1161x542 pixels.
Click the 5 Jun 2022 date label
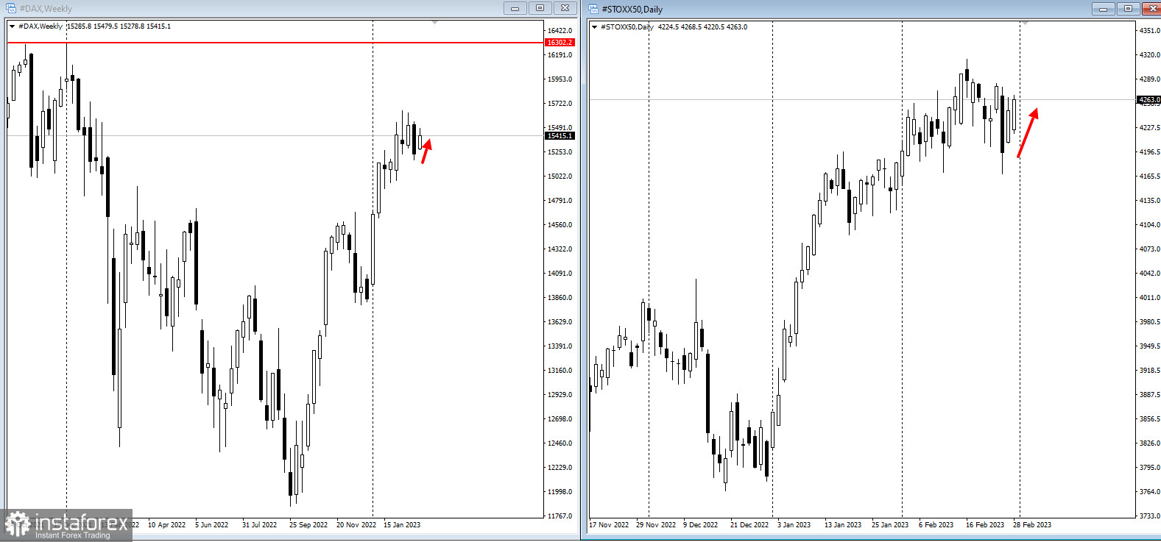[211, 525]
